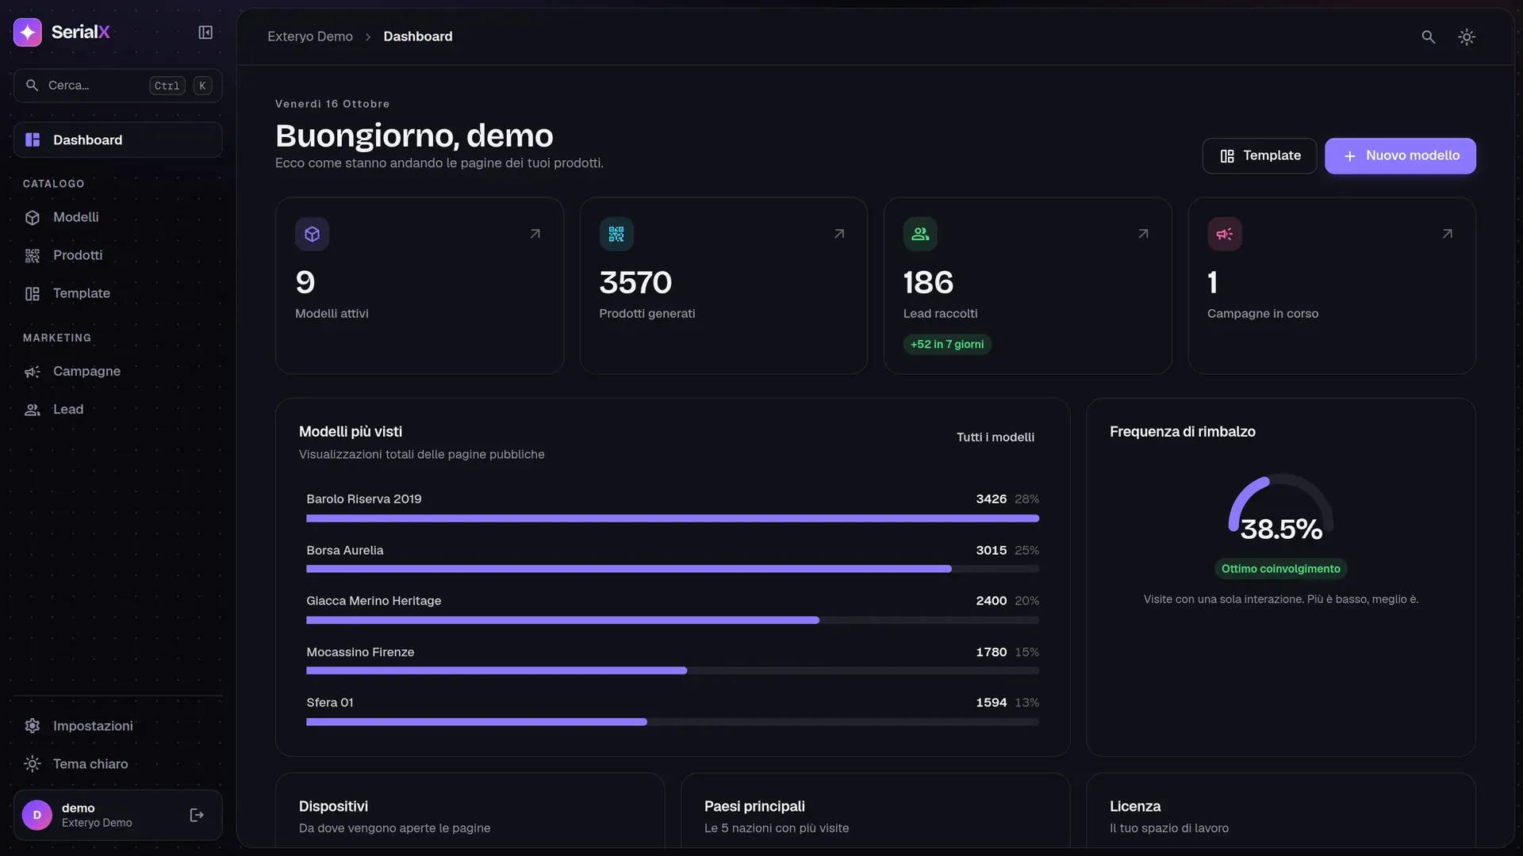The image size is (1523, 856).
Task: Click the bounce rate gauge 38.5%
Action: tap(1281, 507)
